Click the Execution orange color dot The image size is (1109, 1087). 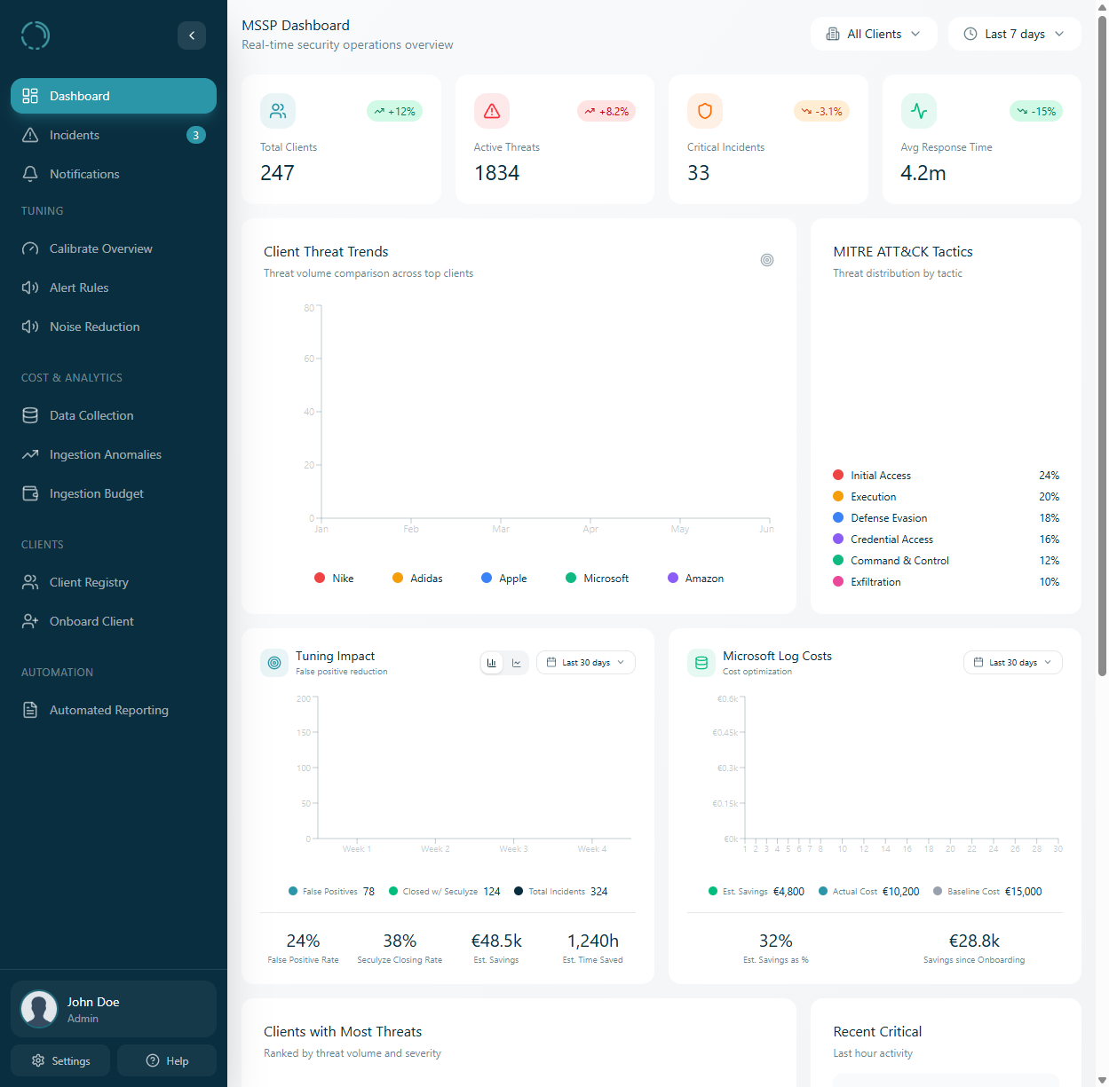point(838,496)
